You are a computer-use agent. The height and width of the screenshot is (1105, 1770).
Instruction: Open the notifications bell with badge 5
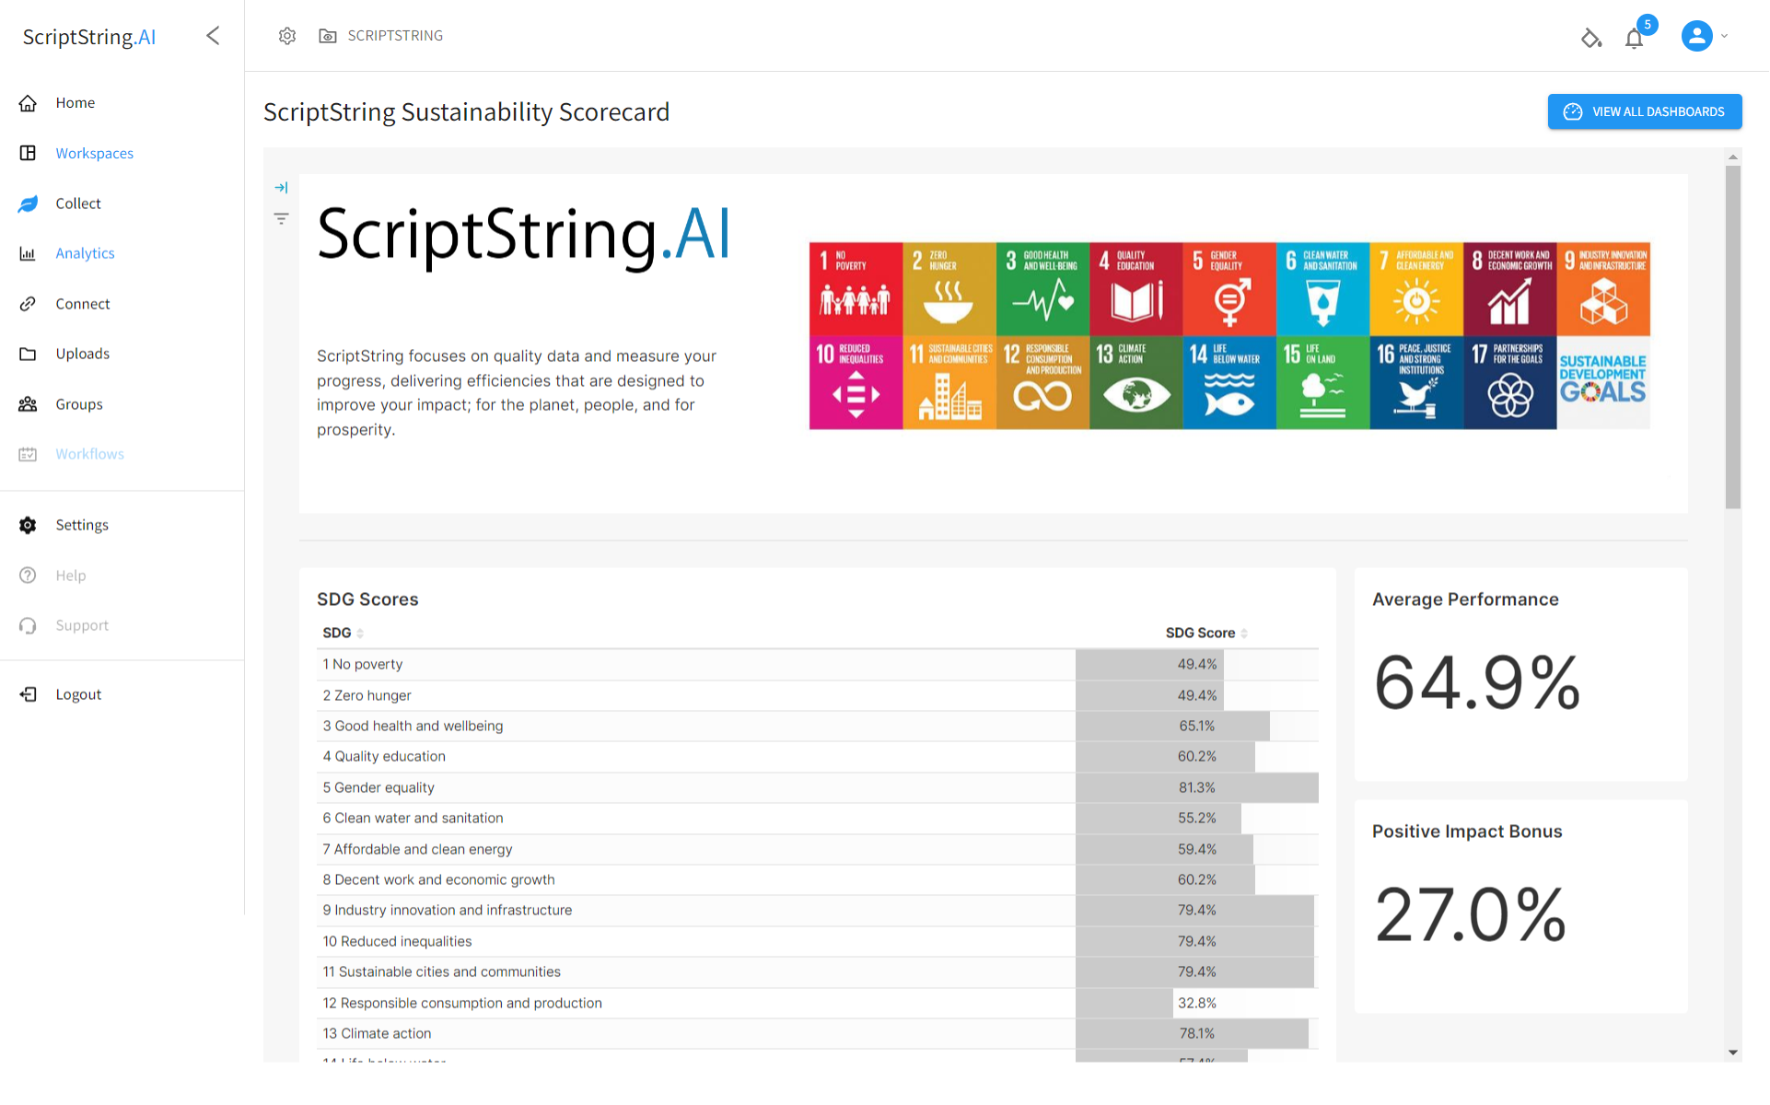coord(1635,38)
